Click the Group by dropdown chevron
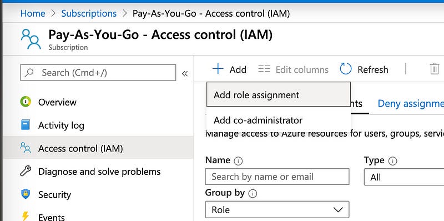The image size is (444, 221). click(338, 210)
